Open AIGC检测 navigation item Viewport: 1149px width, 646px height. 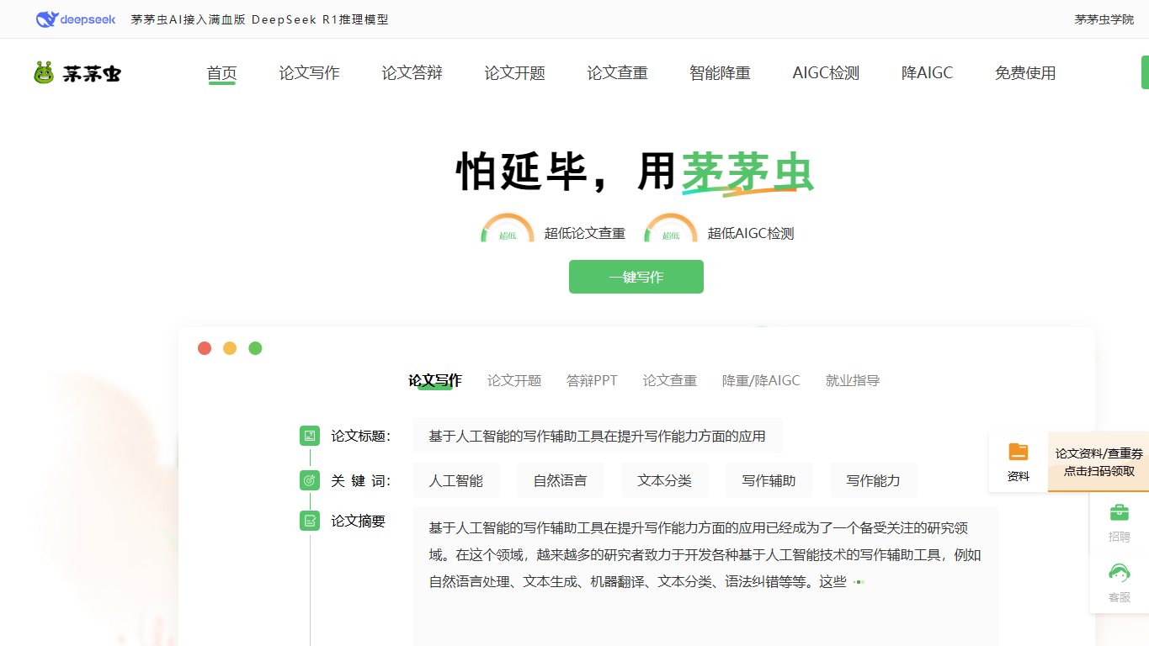tap(827, 73)
